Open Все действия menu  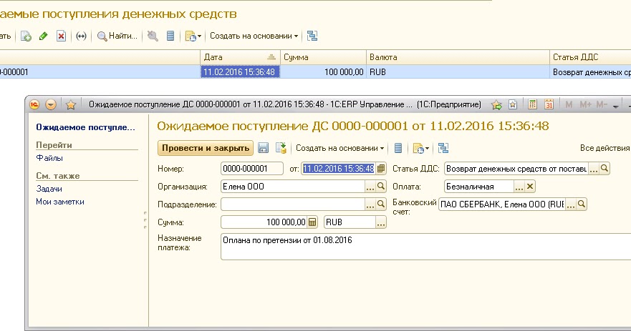tap(604, 148)
